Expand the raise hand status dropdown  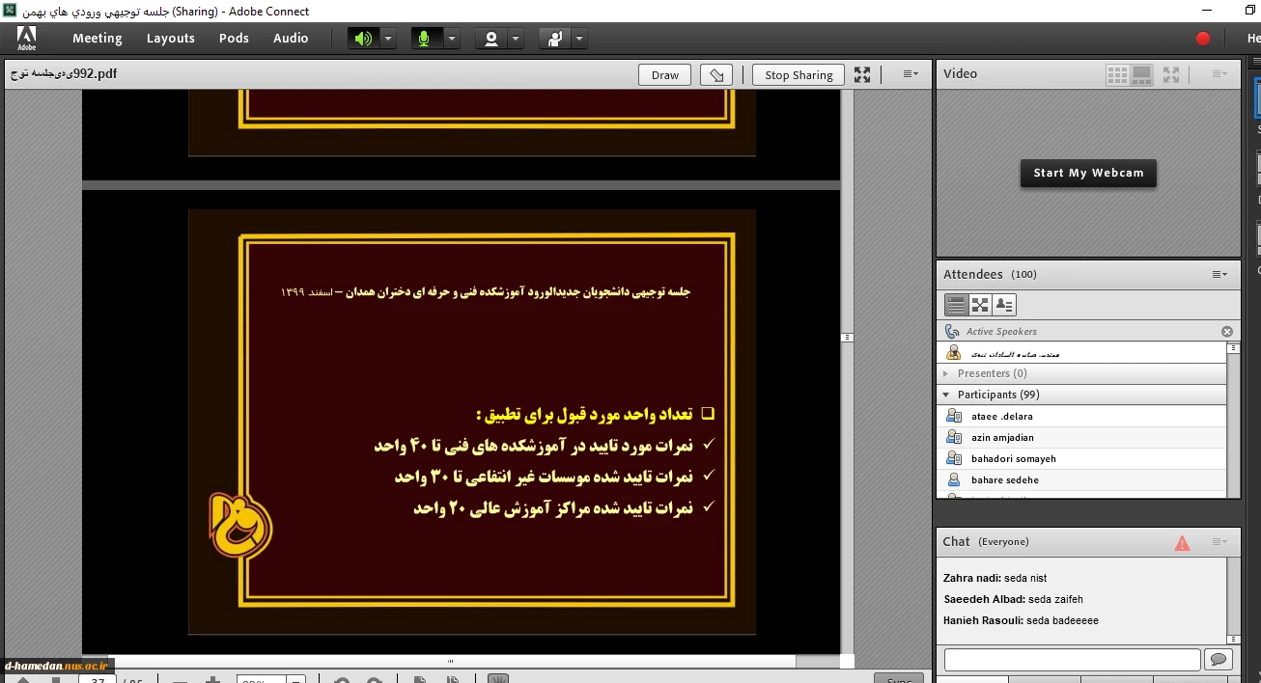click(x=578, y=39)
